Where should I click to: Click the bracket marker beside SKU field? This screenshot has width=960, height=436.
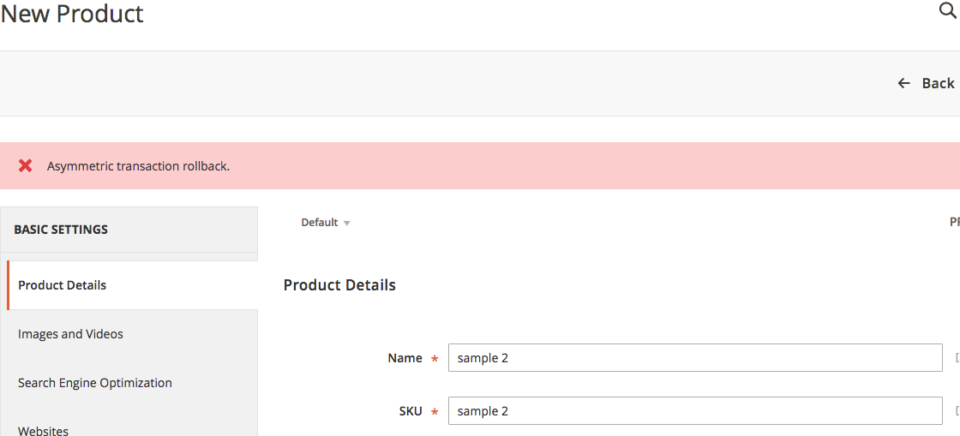point(957,411)
